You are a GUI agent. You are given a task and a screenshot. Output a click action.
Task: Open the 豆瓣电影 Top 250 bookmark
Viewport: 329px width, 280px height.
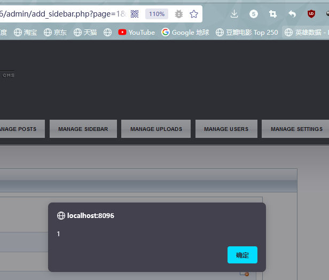coord(247,32)
